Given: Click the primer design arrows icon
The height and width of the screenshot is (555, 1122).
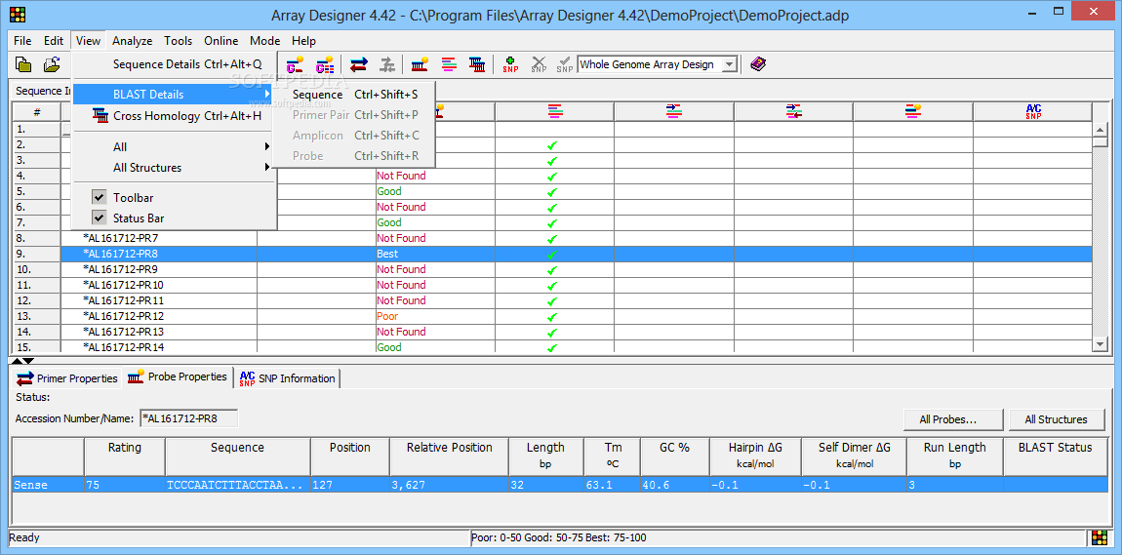Looking at the screenshot, I should 359,64.
